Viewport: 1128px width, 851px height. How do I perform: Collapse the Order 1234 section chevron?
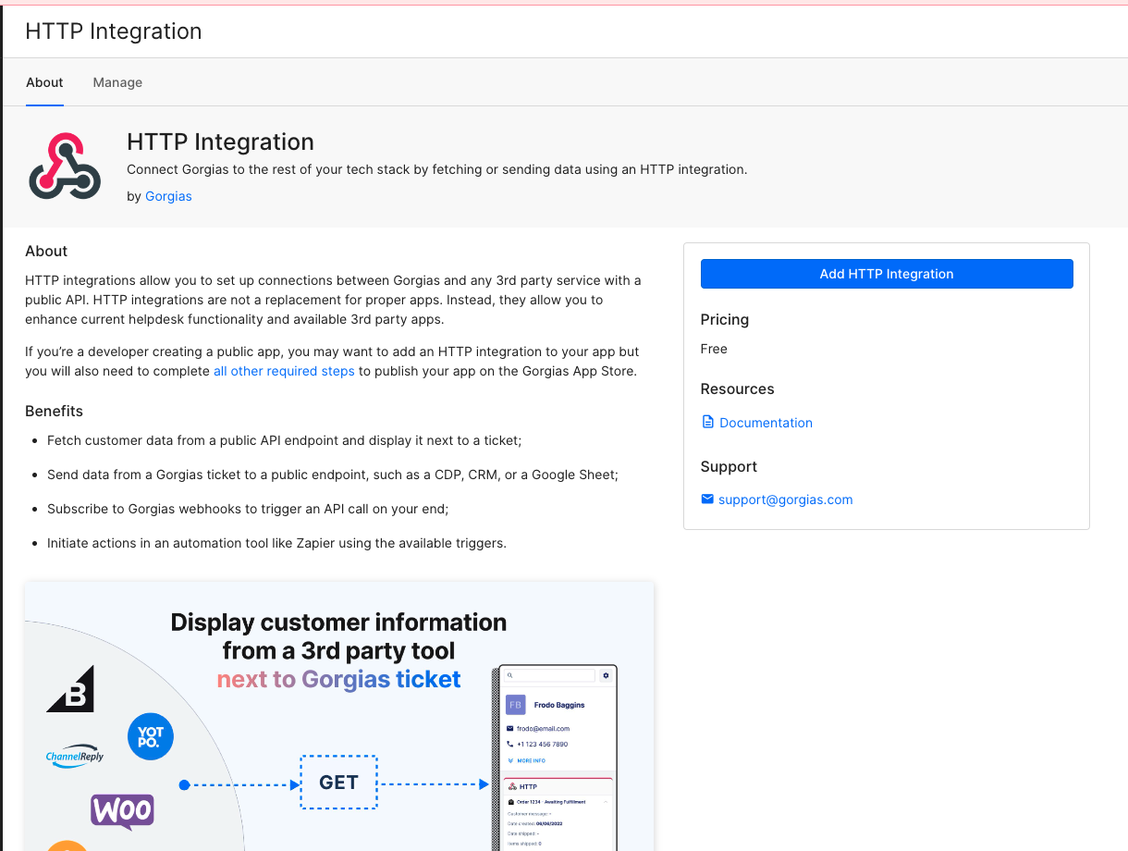pos(607,801)
